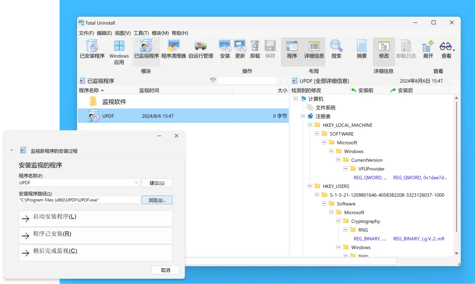
Task: Sort by 大小 column header
Action: click(261, 90)
